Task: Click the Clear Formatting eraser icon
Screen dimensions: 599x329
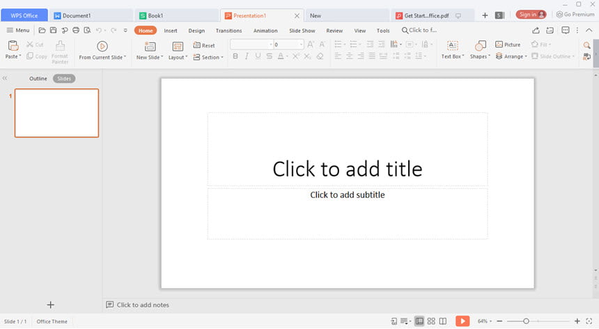Action: point(320,56)
